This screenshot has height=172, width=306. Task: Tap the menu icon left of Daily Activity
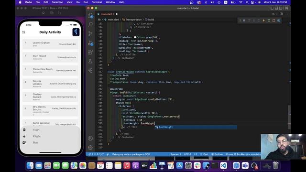pyautogui.click(x=24, y=32)
